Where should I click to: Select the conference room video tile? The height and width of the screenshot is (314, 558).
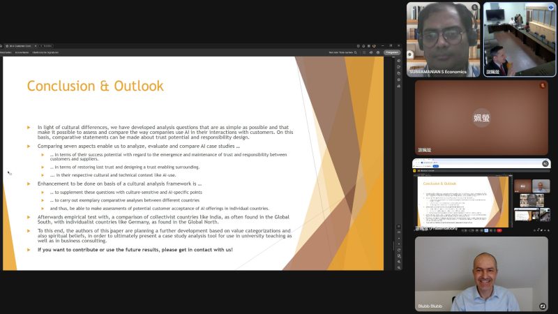[x=520, y=38]
